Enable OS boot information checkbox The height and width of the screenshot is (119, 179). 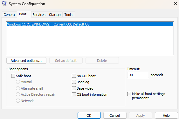point(74,94)
